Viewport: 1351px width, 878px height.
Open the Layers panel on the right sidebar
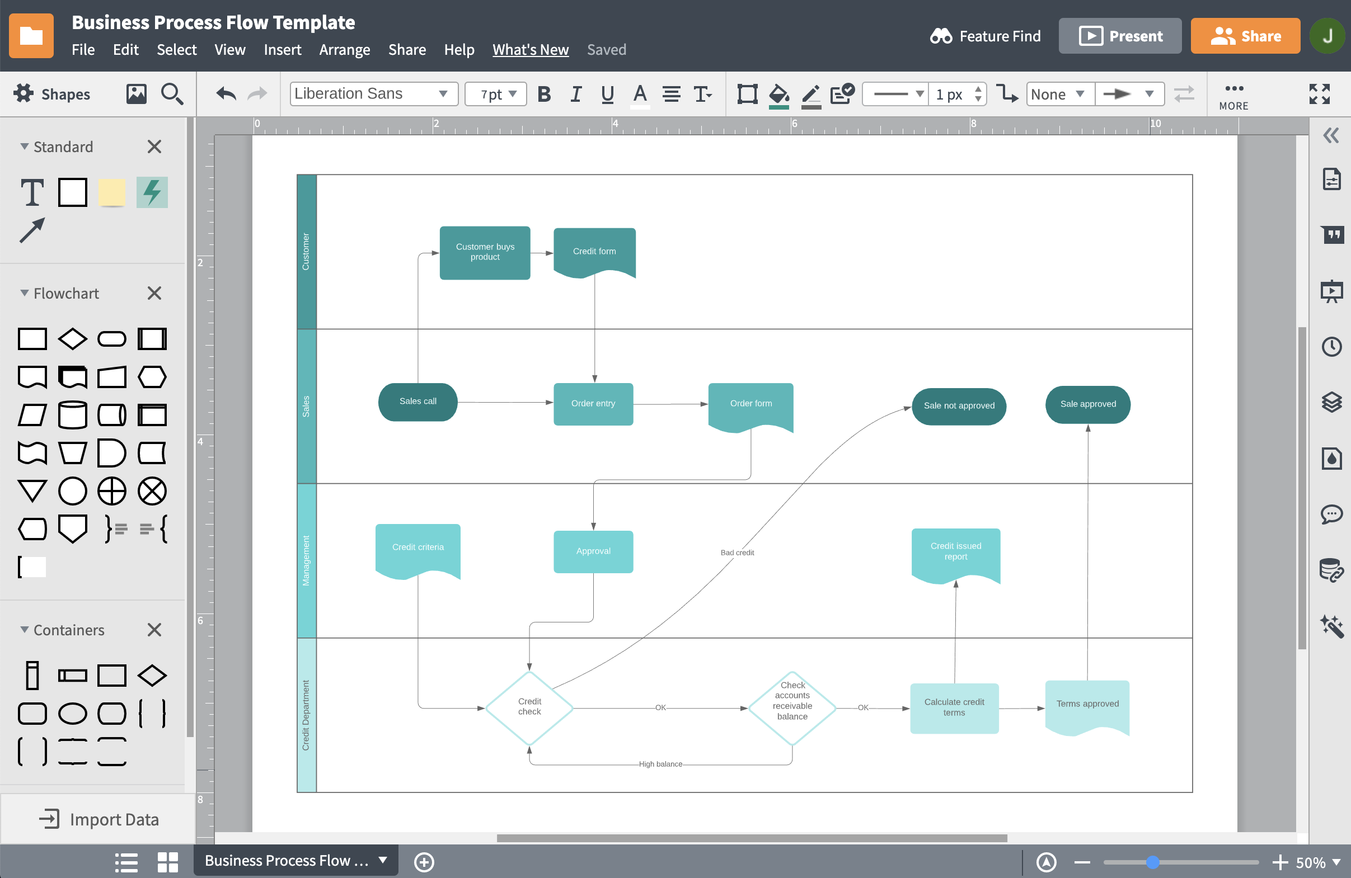(1332, 403)
